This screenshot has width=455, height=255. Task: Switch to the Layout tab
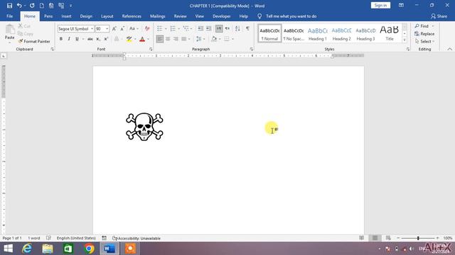[107, 16]
